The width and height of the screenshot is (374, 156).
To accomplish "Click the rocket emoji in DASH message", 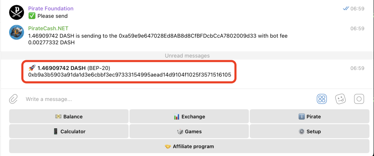I will pyautogui.click(x=32, y=68).
